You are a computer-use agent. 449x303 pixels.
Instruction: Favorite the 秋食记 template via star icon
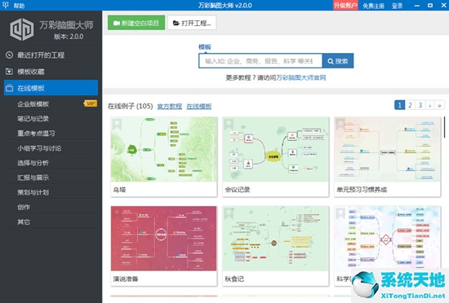coord(229,213)
